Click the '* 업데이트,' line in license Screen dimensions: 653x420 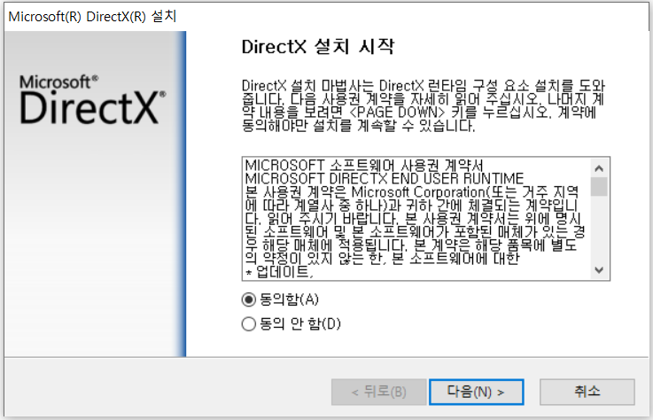[279, 273]
